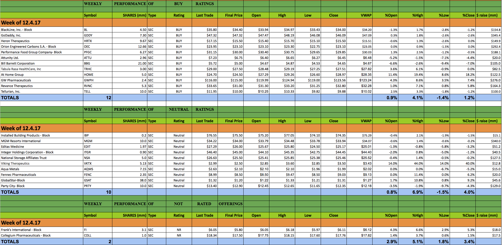502x245 pixels.
Task: Click Bill Barrett shares value 21.00
Action: click(130, 63)
